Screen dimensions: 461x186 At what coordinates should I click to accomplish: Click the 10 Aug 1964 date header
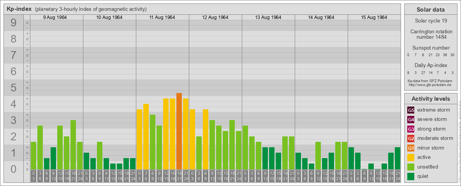[109, 17]
